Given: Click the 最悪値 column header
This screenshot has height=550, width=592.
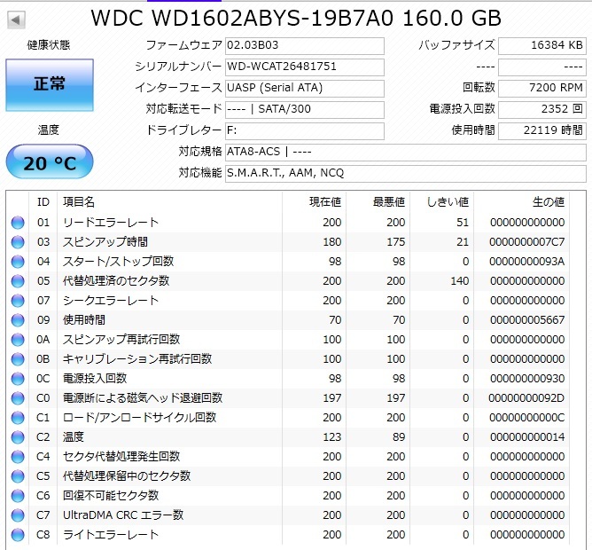Looking at the screenshot, I should pyautogui.click(x=389, y=202).
